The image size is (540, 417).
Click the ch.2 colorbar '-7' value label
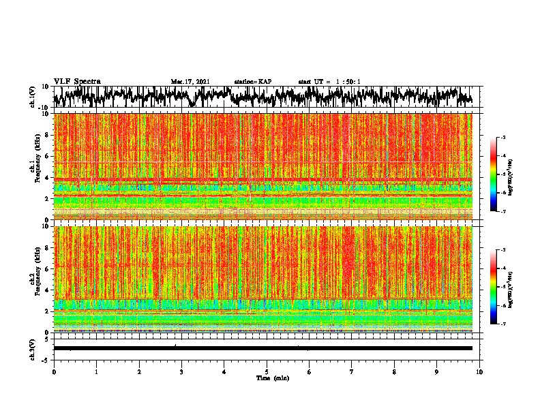click(502, 324)
